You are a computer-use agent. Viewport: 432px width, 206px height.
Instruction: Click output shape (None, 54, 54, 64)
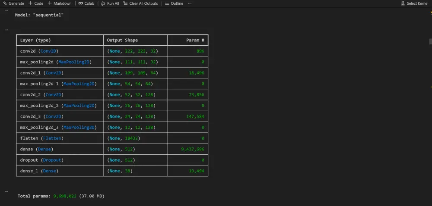point(130,84)
